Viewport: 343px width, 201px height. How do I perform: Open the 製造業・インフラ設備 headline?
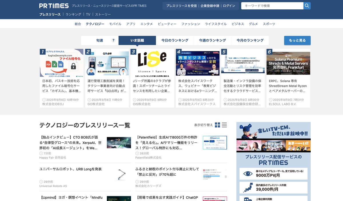tap(243, 86)
